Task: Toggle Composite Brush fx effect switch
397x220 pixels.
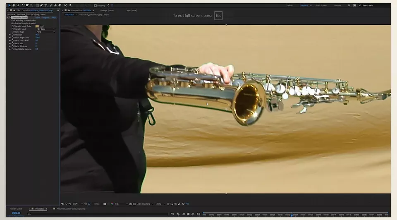Action: coord(10,17)
